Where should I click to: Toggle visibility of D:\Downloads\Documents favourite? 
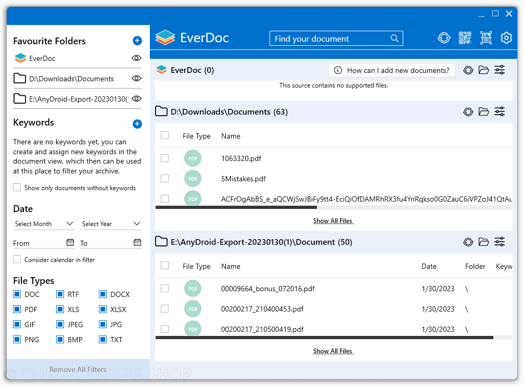pos(136,79)
